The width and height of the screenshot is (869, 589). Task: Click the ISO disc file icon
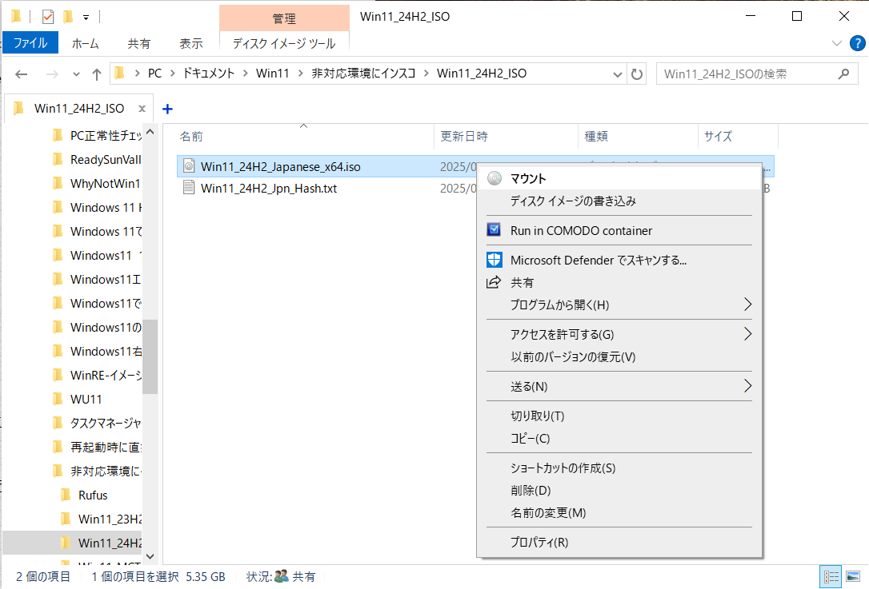(189, 166)
